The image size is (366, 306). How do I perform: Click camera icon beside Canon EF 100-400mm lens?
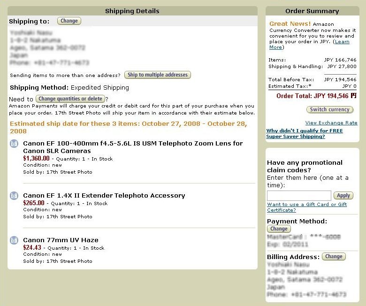point(14,144)
